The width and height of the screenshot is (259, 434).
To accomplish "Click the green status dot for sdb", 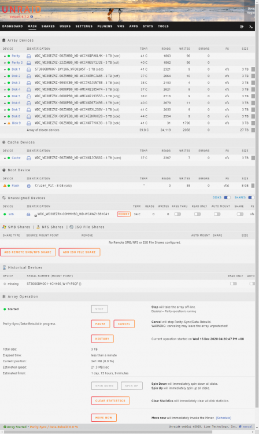I will pyautogui.click(x=5, y=214).
